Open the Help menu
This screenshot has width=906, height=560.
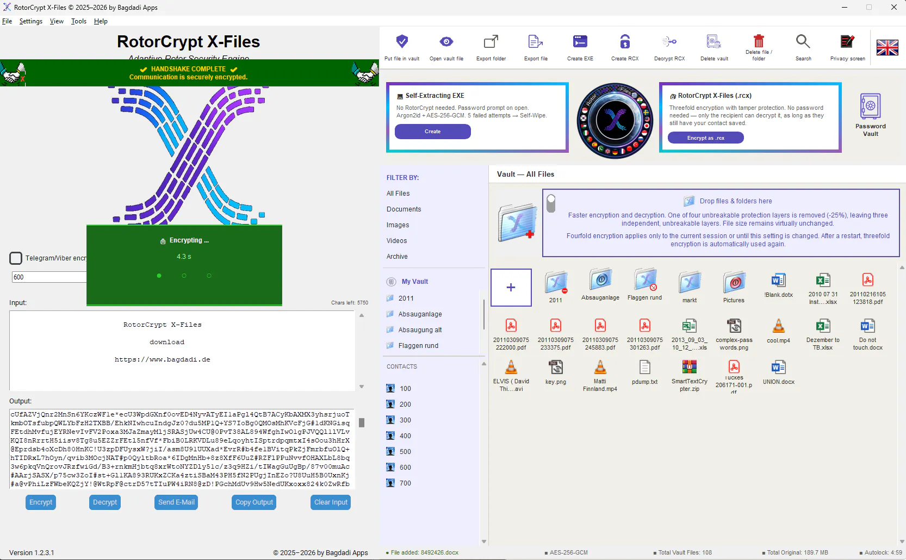pos(101,21)
